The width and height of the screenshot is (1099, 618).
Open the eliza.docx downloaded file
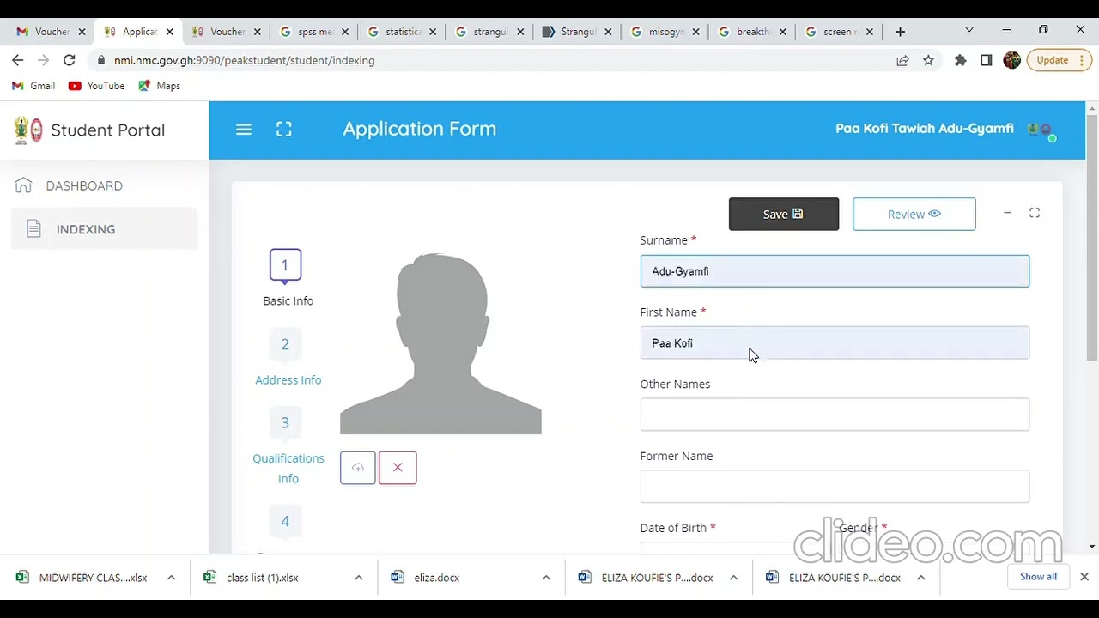(426, 578)
